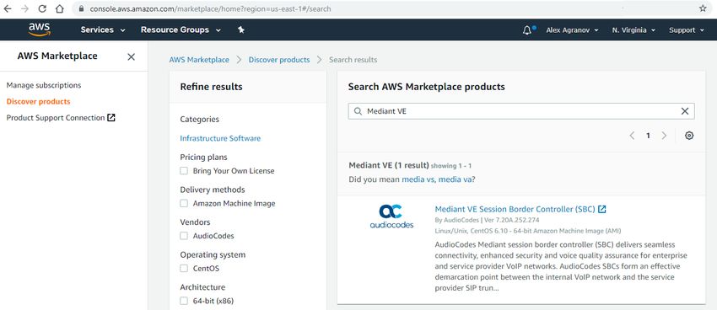The width and height of the screenshot is (717, 310).
Task: Click the pin shortcut icon in navbar
Action: (x=241, y=29)
